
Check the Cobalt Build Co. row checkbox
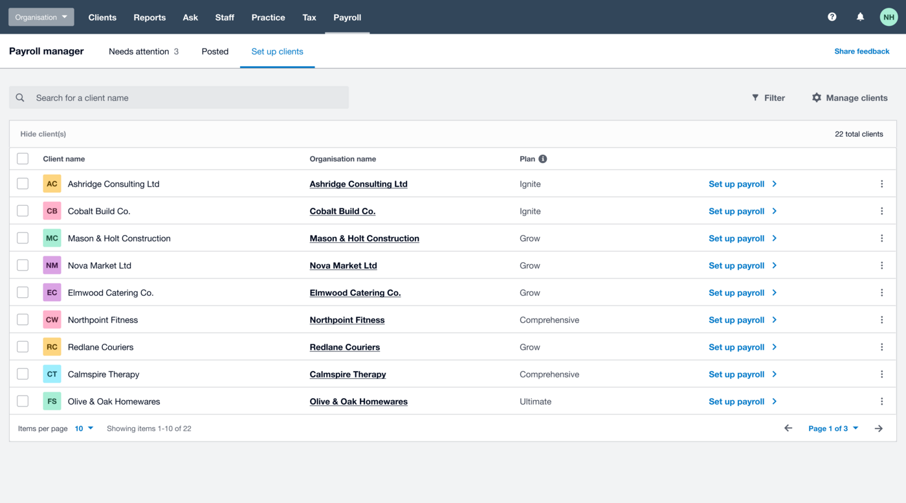23,211
